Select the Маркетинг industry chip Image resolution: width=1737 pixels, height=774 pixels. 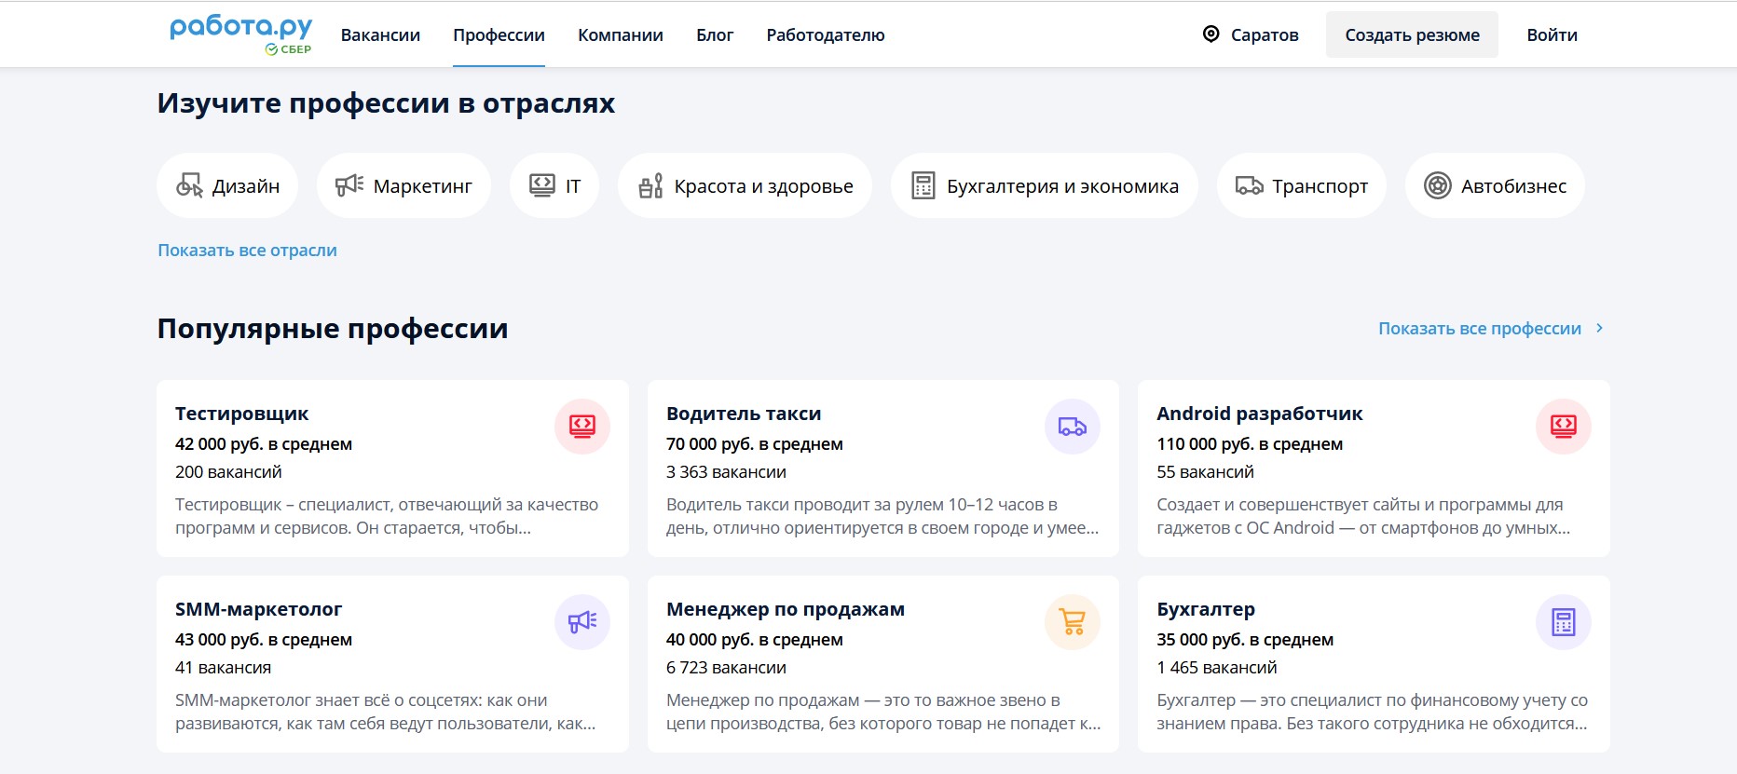tap(403, 186)
